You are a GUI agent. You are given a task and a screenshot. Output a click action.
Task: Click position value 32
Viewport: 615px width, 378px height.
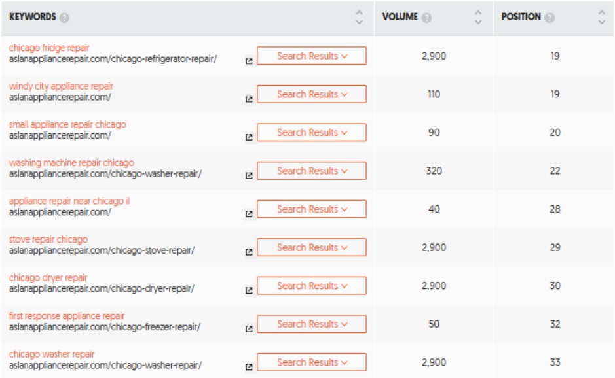[555, 324]
